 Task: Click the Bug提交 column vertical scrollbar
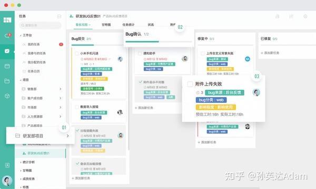coord(129,98)
